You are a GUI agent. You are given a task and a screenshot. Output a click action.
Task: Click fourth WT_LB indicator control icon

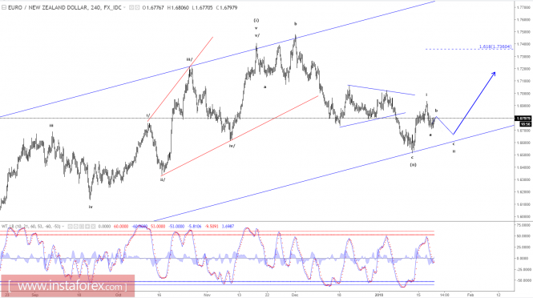coord(87,226)
